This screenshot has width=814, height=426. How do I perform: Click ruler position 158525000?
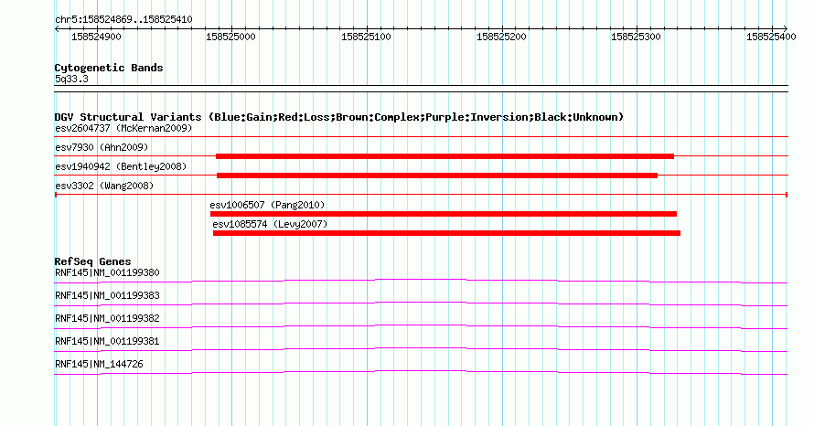click(230, 37)
